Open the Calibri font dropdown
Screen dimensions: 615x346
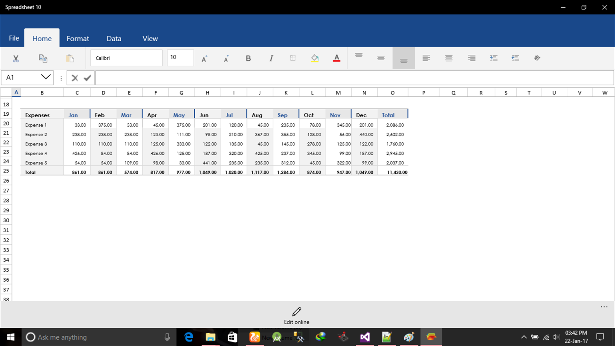tap(126, 58)
